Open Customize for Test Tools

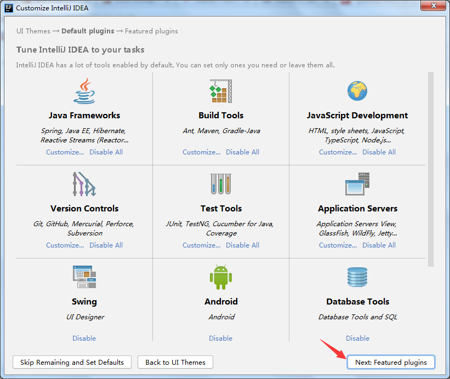pyautogui.click(x=202, y=245)
